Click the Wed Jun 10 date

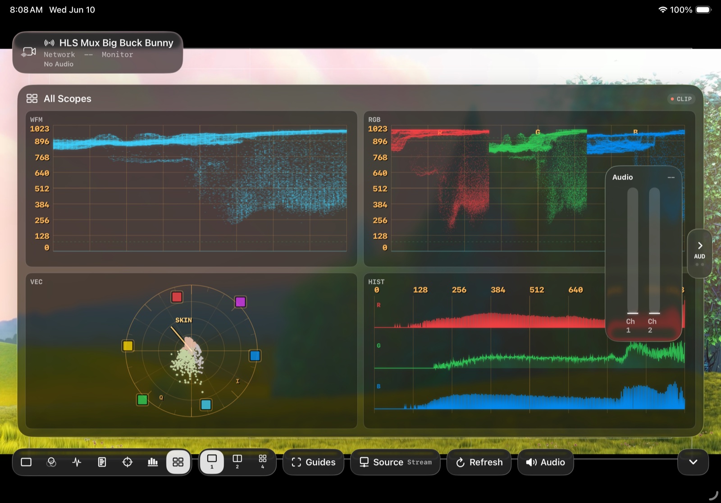click(72, 9)
